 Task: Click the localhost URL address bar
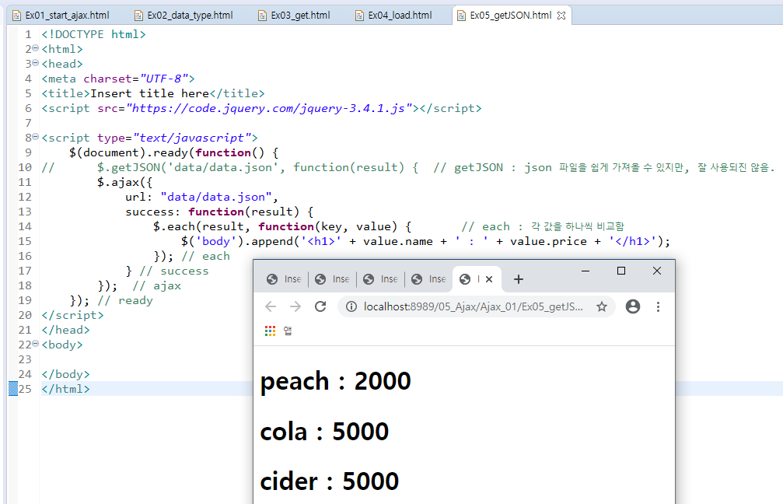[x=473, y=306]
